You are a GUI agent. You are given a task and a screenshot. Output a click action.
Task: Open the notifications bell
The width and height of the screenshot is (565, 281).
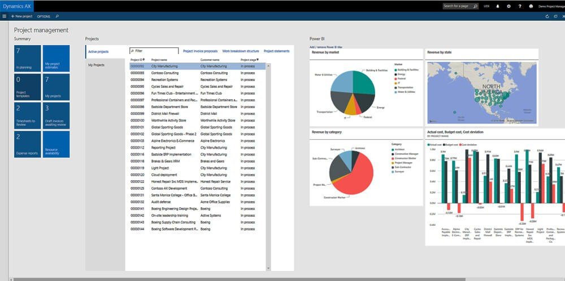(x=498, y=6)
